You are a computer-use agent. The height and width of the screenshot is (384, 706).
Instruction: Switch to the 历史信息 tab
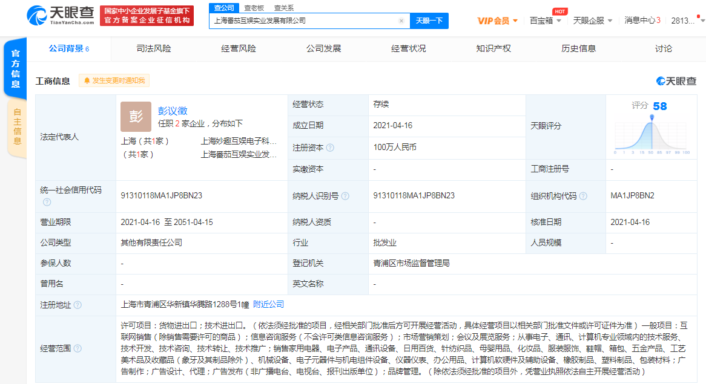(x=579, y=48)
